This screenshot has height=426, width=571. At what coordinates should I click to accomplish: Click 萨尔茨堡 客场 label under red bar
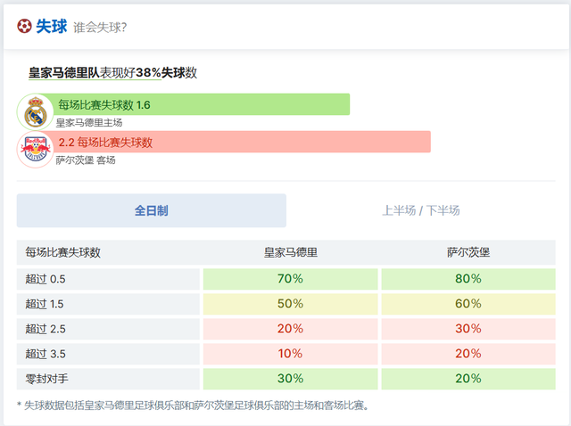[x=86, y=160]
